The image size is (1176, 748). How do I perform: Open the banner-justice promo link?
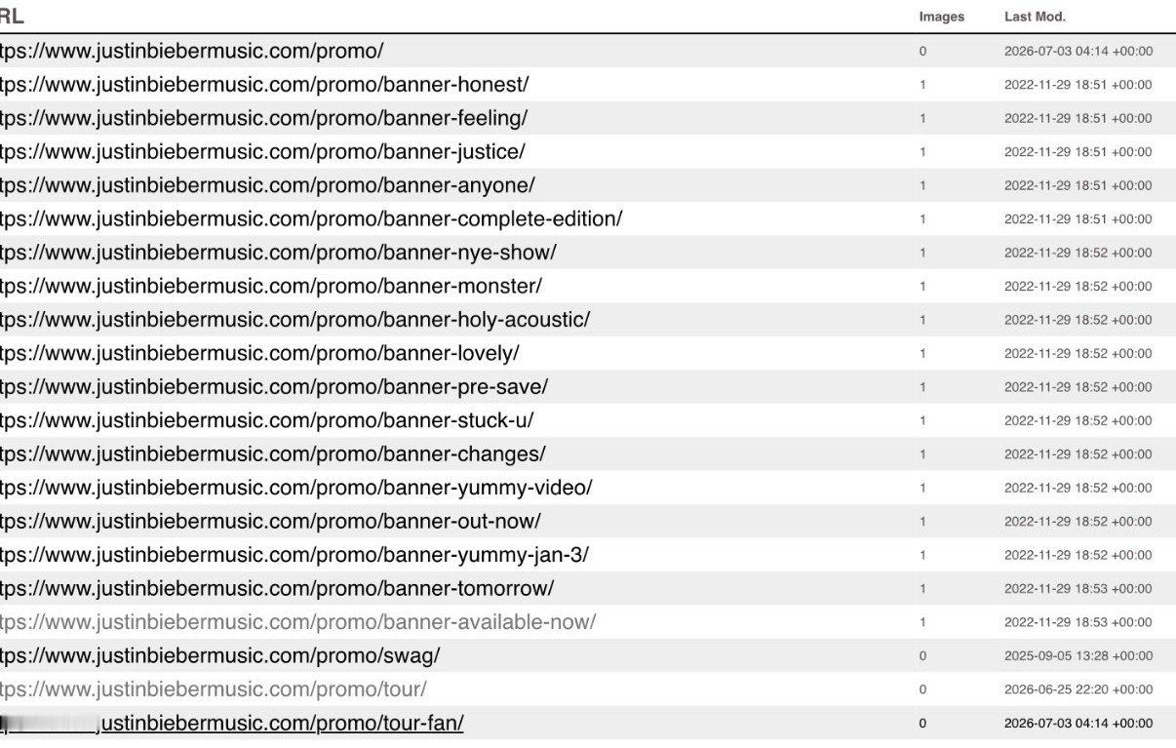coord(262,151)
